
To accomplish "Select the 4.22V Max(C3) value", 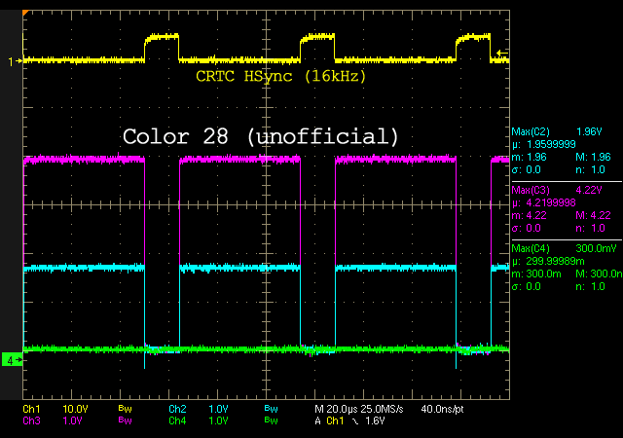I will [589, 190].
